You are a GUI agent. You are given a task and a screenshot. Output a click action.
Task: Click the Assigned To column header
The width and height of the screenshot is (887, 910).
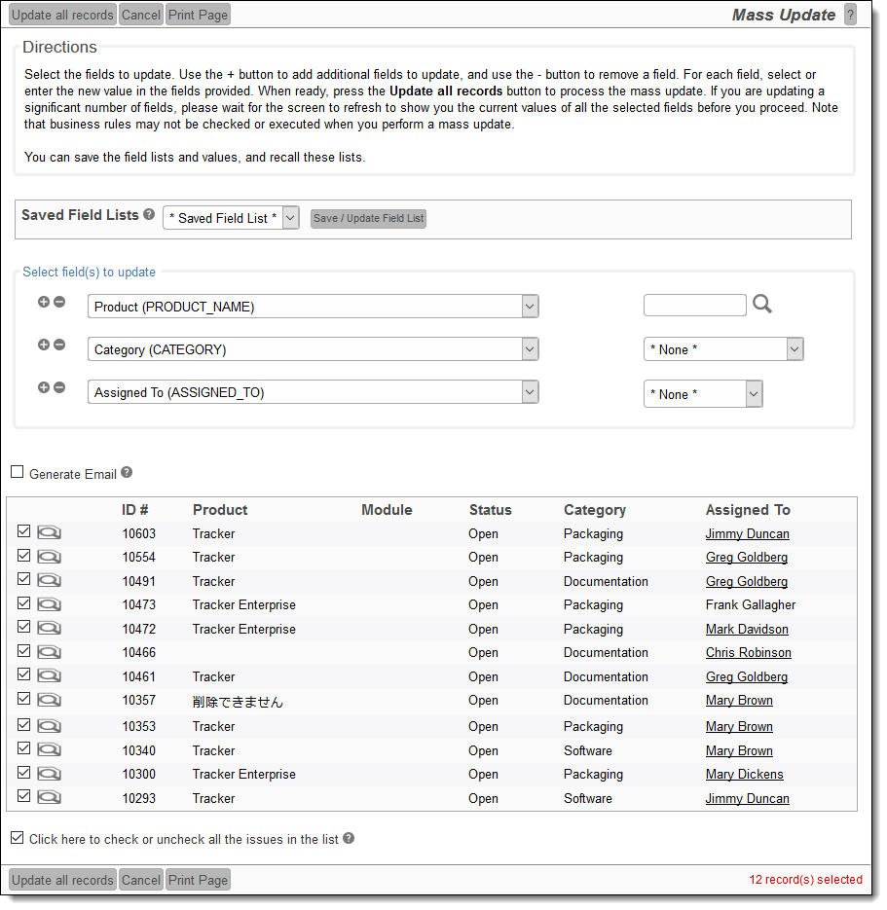pos(748,510)
